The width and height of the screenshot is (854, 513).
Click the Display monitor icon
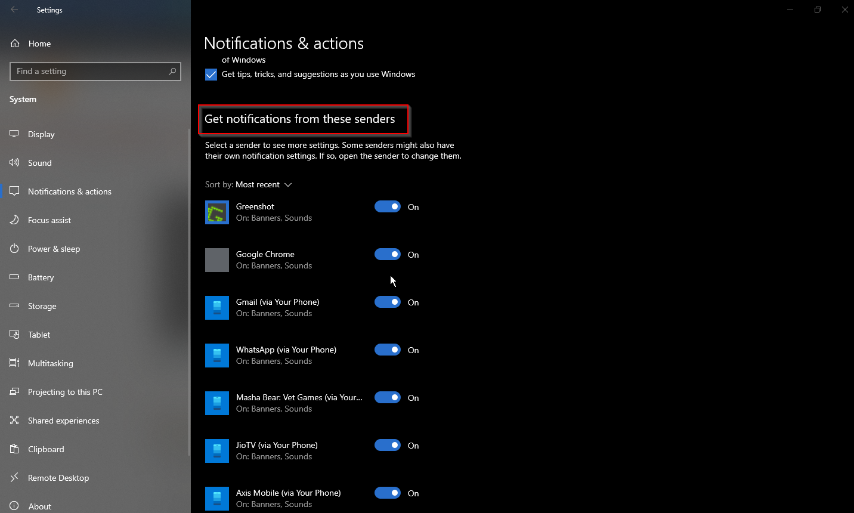[x=14, y=134]
